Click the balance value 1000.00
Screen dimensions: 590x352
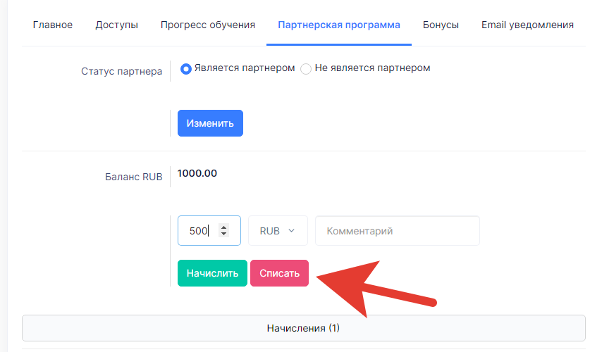pyautogui.click(x=197, y=173)
